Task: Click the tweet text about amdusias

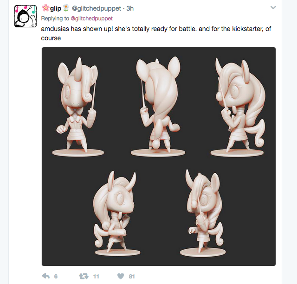Action: click(x=156, y=33)
